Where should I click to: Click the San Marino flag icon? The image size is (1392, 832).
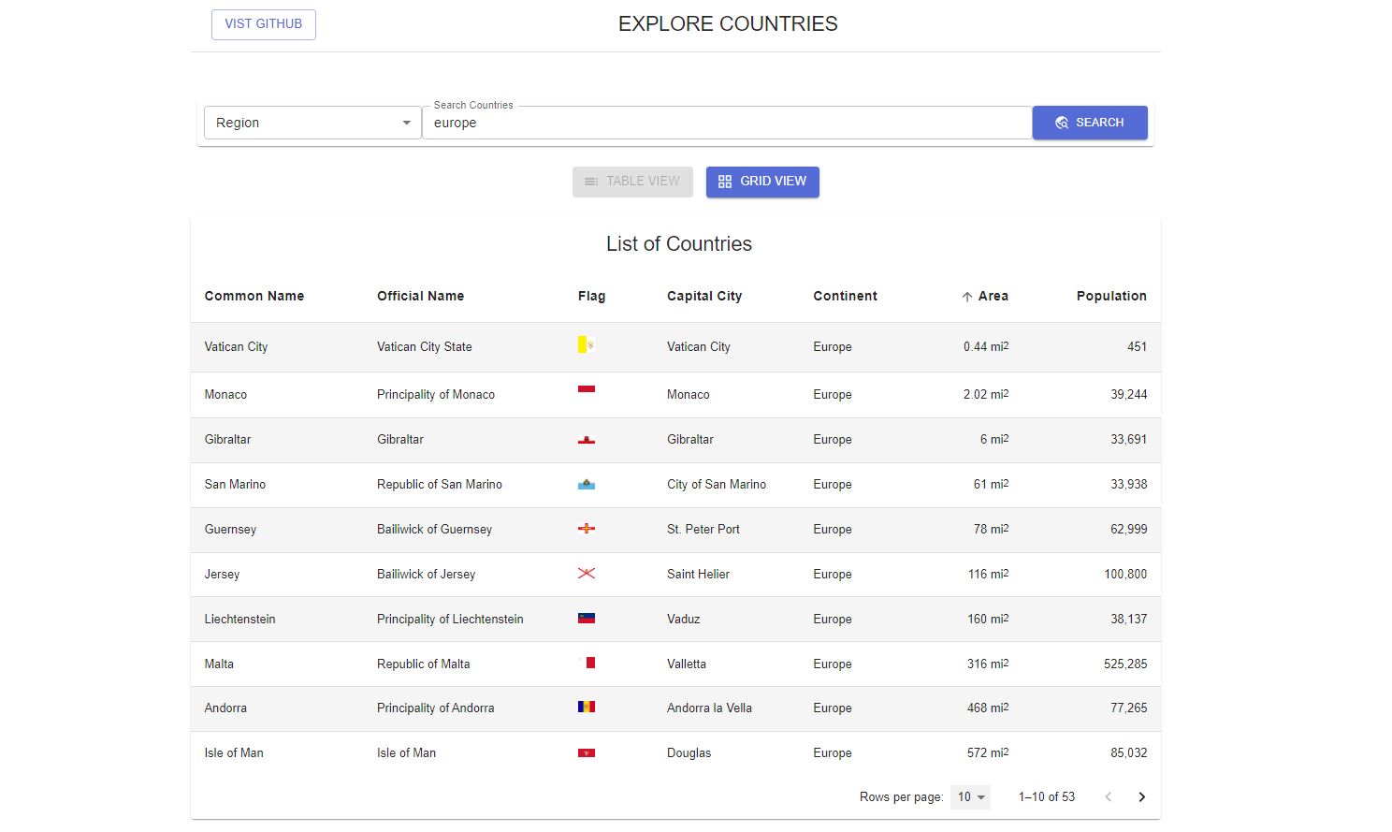(587, 484)
